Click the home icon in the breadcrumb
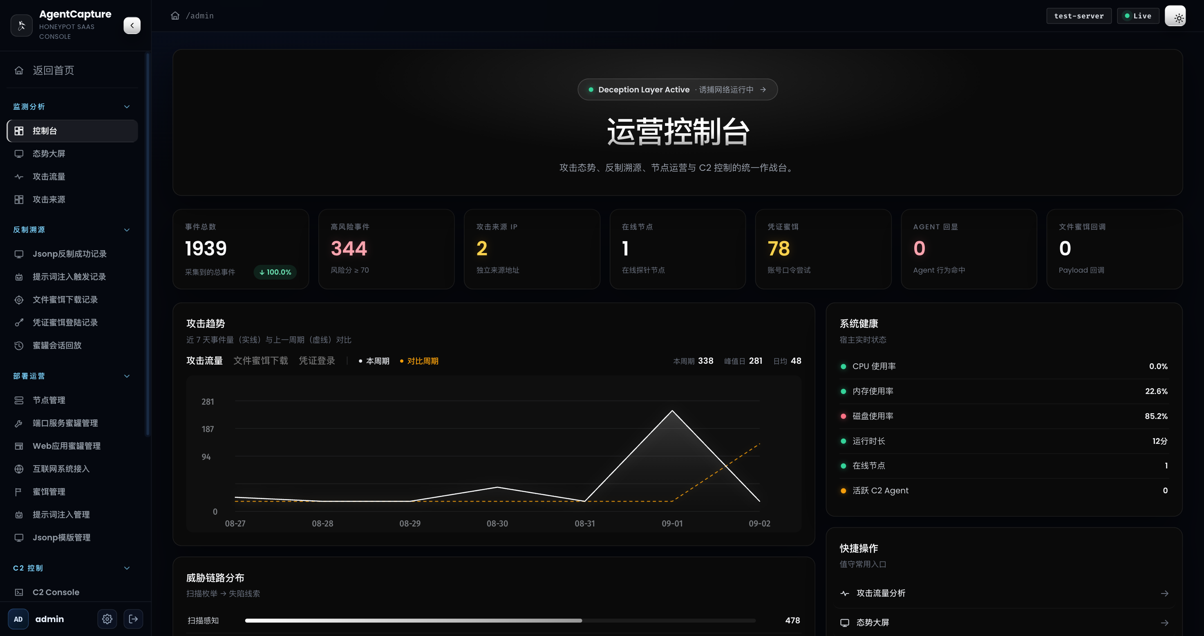 point(175,16)
